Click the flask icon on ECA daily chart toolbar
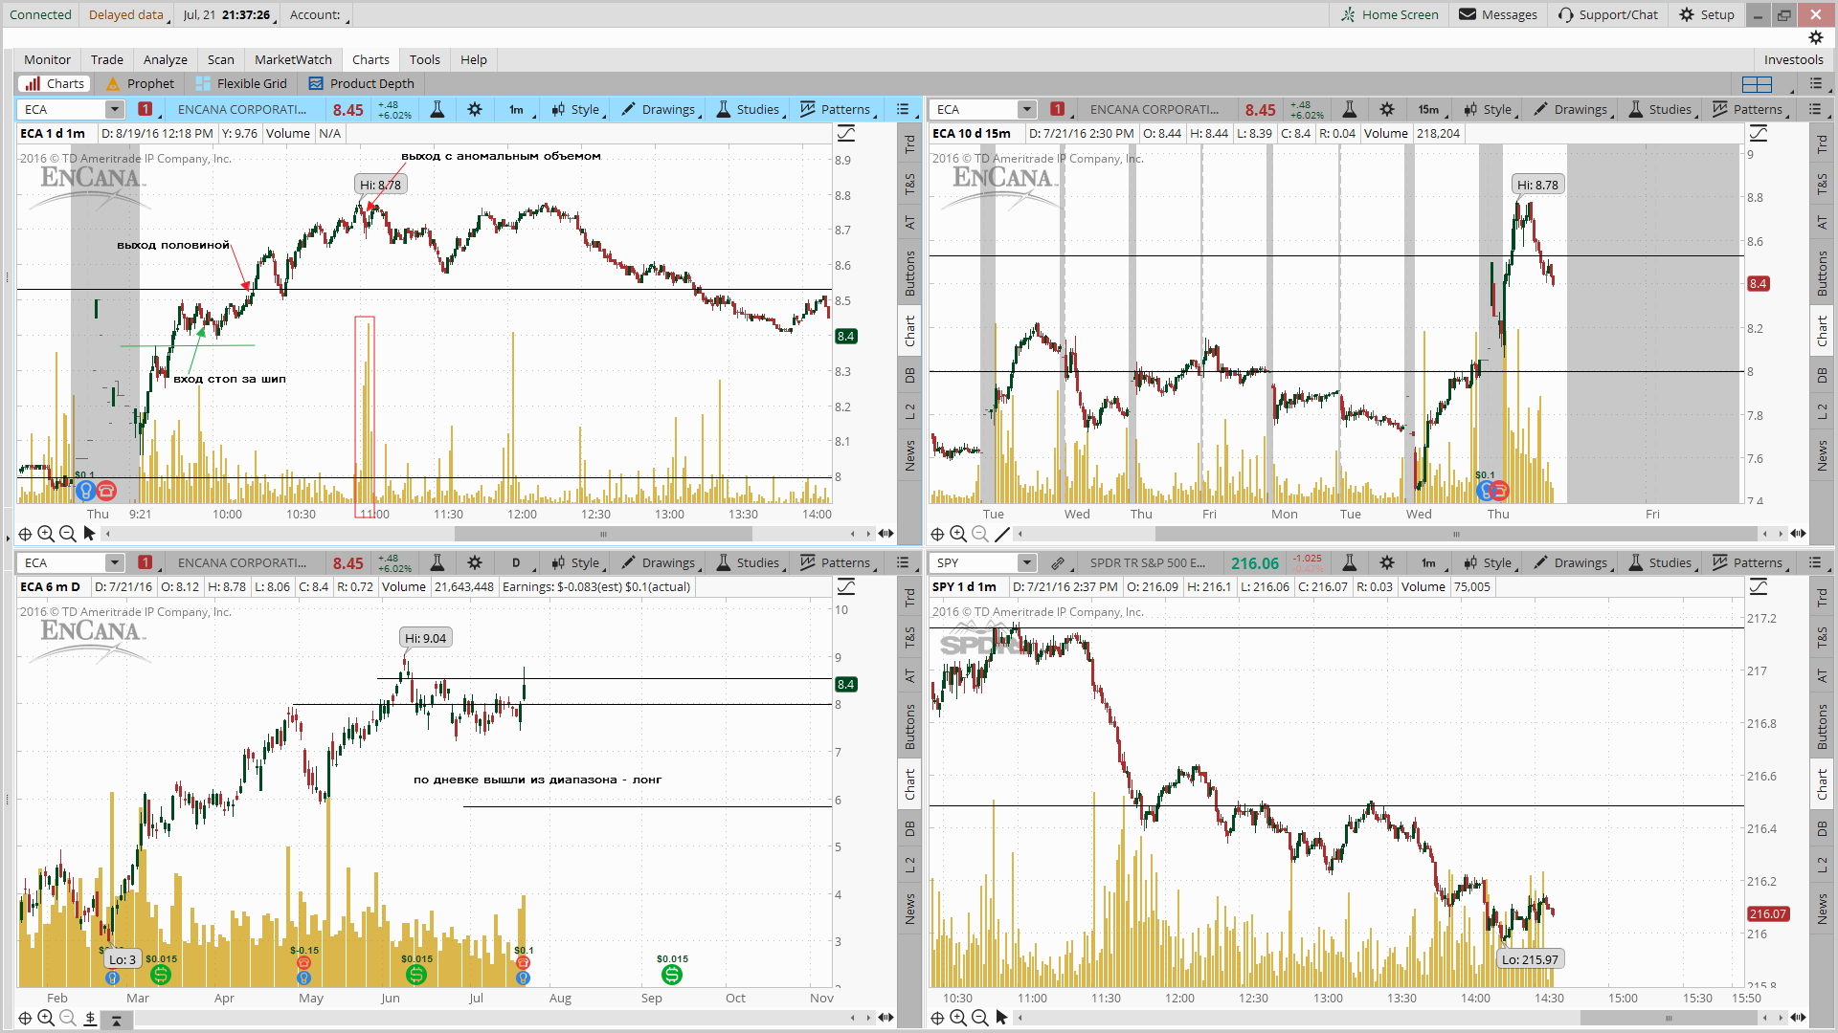1838x1033 pixels. tap(437, 562)
